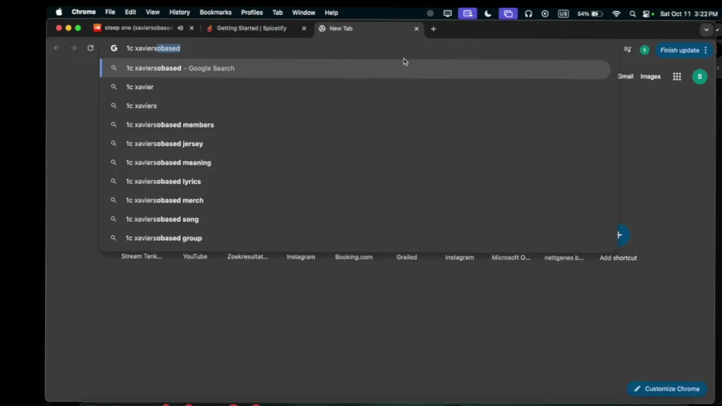The image size is (722, 406).
Task: Click the US input source icon
Action: [x=563, y=14]
